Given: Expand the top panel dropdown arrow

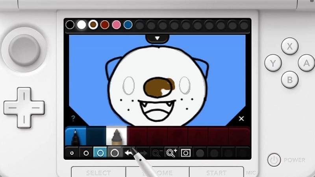Looking at the screenshot, I should tap(157, 38).
